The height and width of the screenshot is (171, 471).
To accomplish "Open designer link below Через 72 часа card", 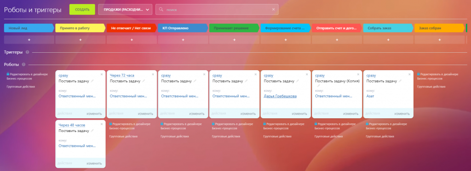I will click(130, 126).
